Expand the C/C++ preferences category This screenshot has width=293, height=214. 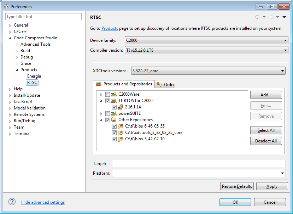click(x=10, y=32)
